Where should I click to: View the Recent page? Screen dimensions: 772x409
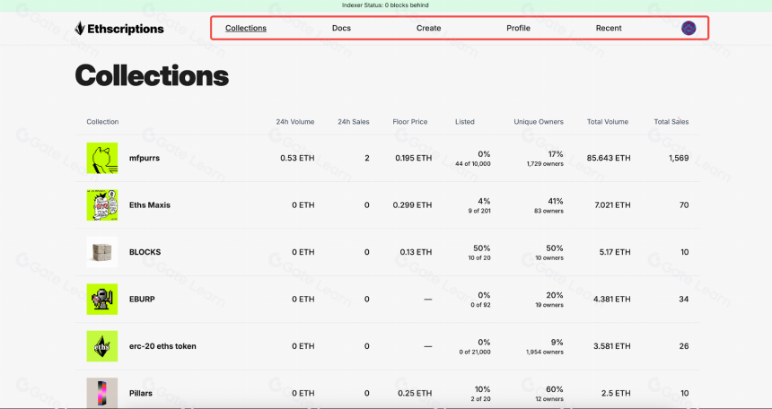point(609,28)
